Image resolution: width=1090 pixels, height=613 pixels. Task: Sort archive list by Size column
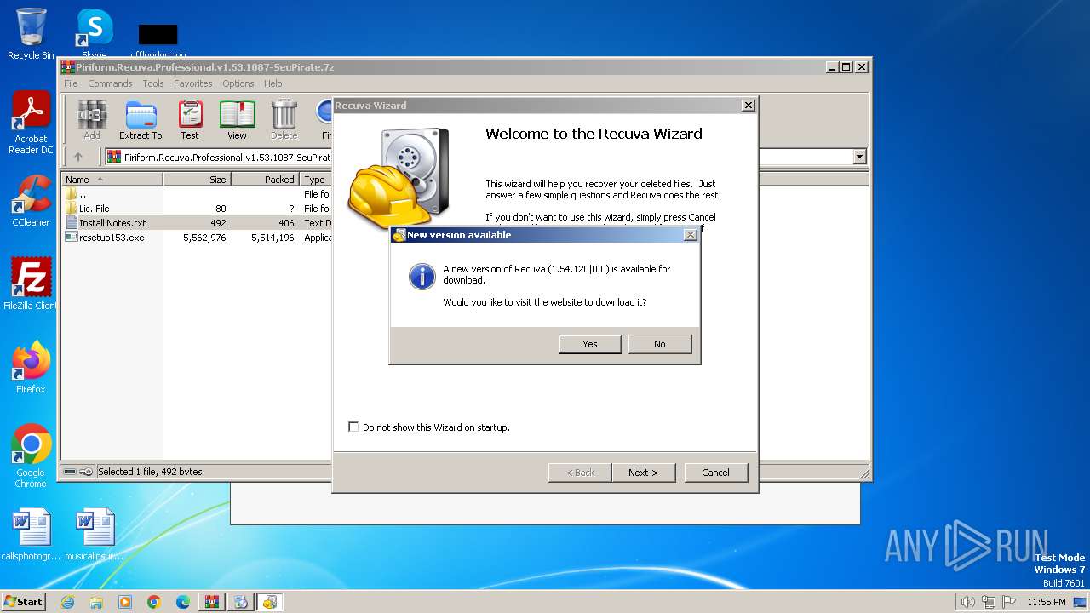197,180
